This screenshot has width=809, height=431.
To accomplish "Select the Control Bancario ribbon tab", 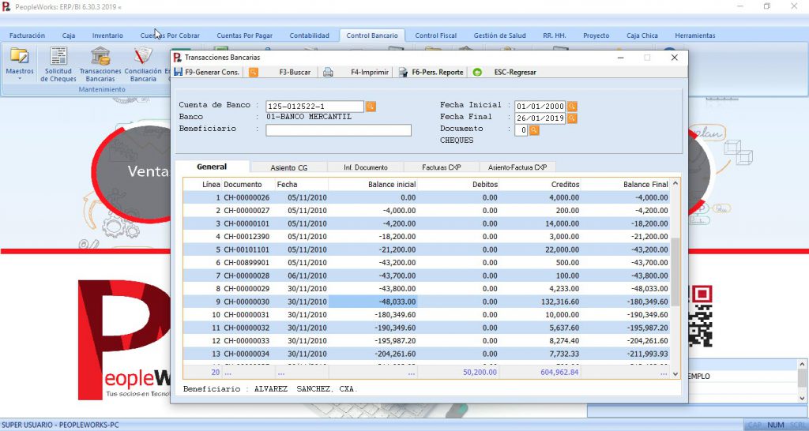I will [x=372, y=36].
